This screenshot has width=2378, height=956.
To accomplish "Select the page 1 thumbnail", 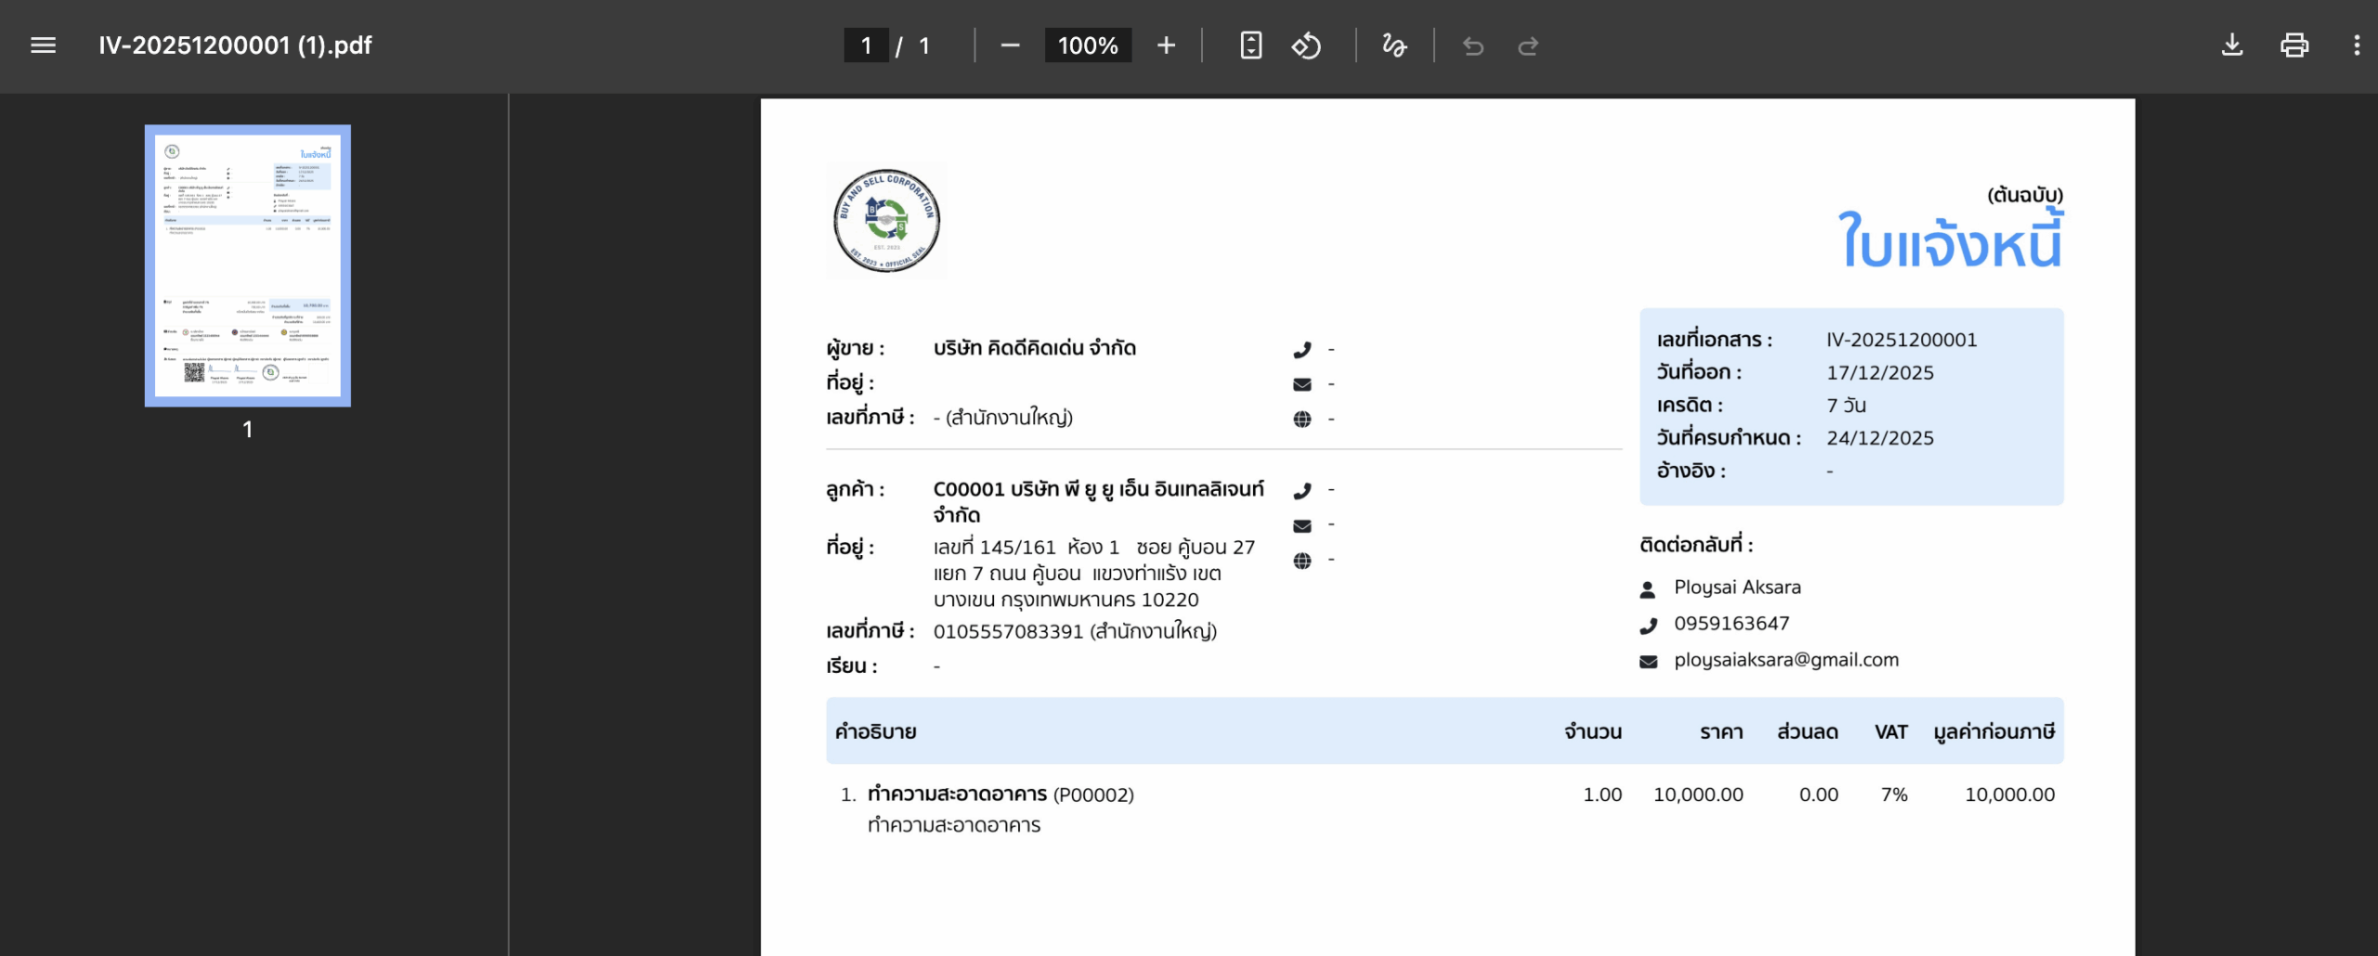I will 247,266.
